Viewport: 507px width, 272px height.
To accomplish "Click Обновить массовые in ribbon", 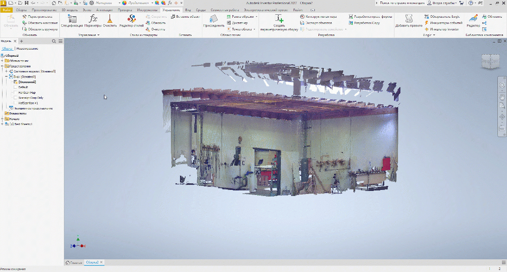I will coord(40,23).
